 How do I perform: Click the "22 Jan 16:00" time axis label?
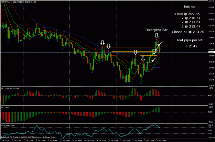point(138,141)
